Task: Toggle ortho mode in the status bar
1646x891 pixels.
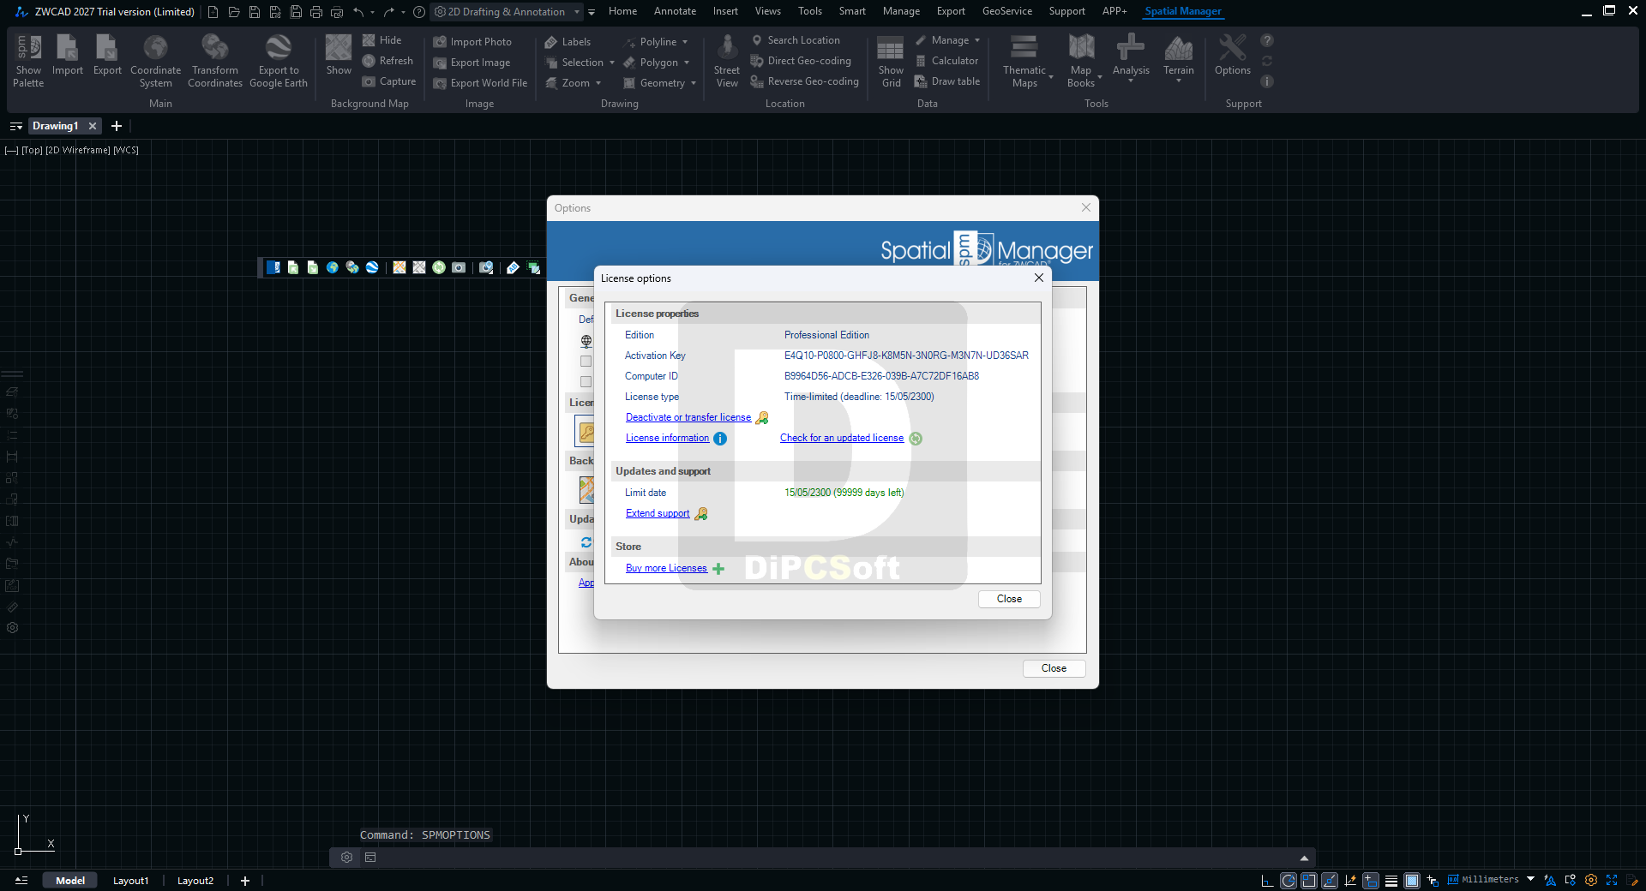Action: tap(1267, 881)
